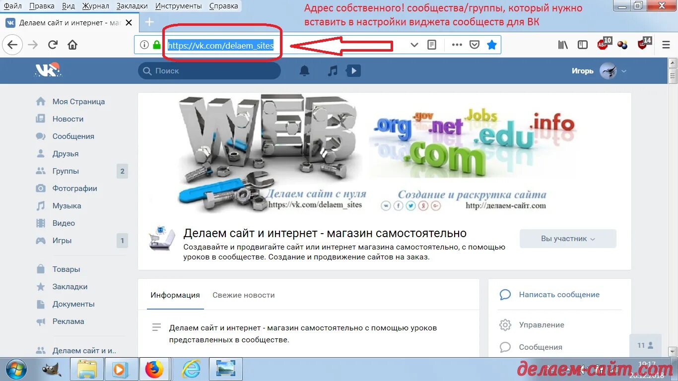Open the Закладки menu

coord(132,6)
